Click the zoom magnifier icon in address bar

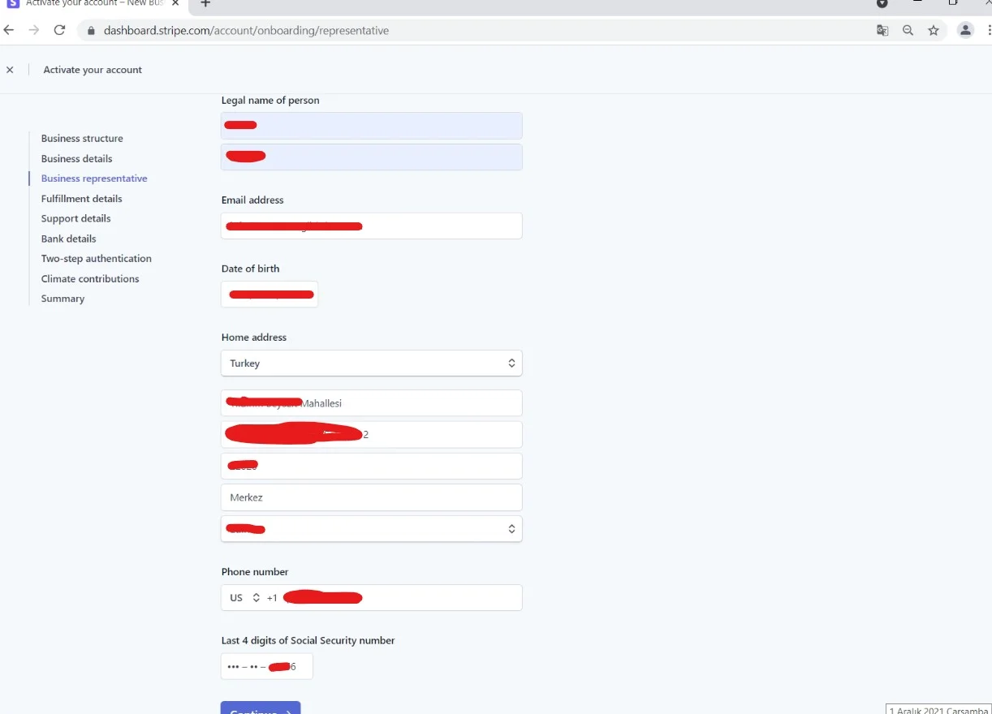pos(908,31)
